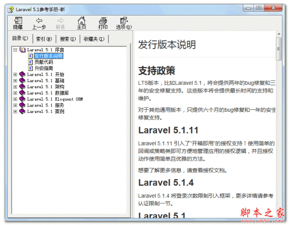Screen dimensions: 289x225
Task: Click the Hide (隐藏) toolbar icon
Action: coord(18,23)
